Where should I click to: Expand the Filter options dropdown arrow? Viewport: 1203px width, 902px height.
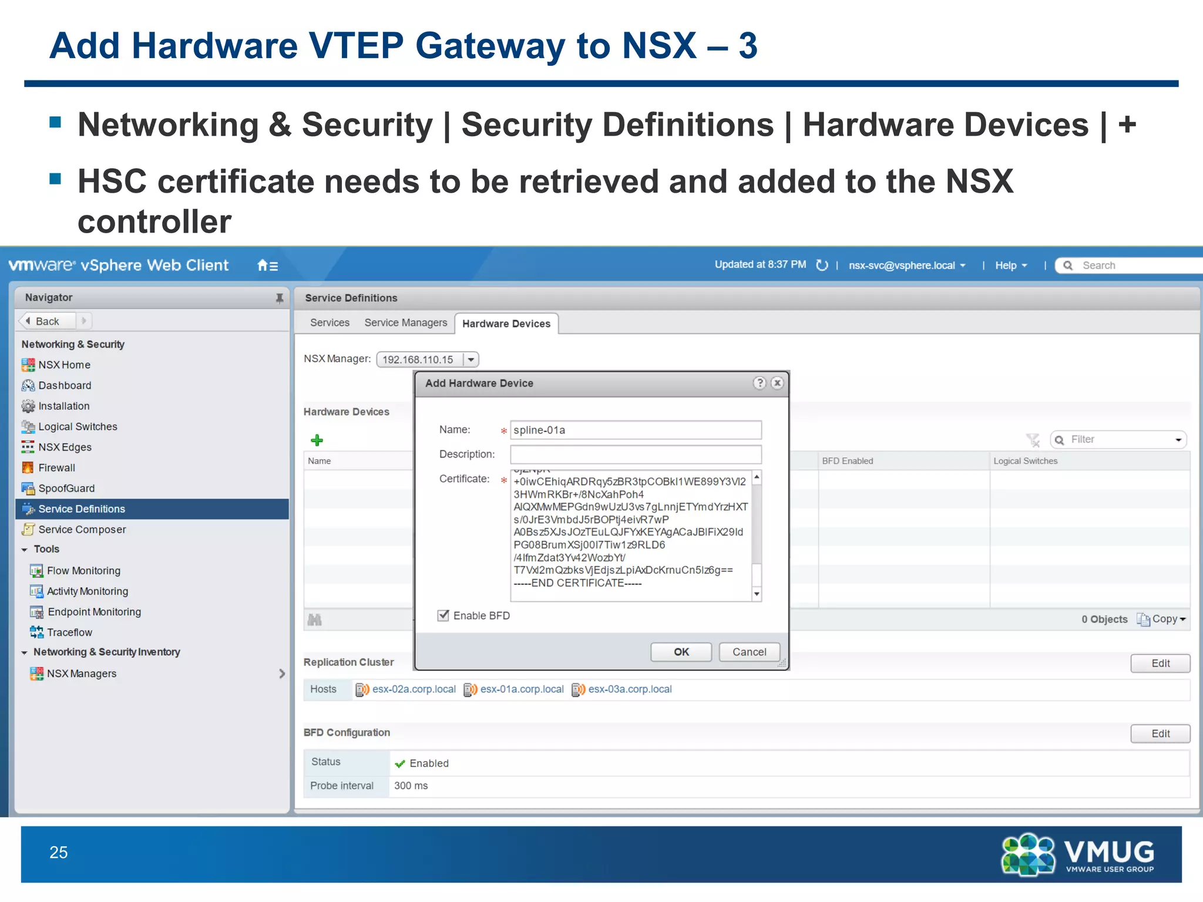point(1178,440)
